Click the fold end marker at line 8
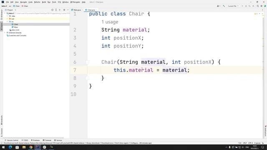The height and width of the screenshot is (150, 267). coord(87,78)
